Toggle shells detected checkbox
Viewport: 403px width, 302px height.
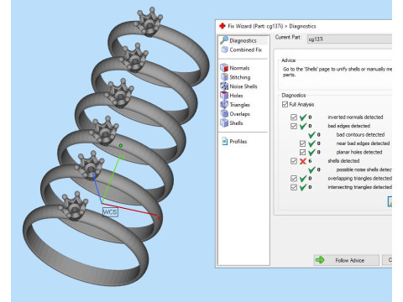point(294,161)
